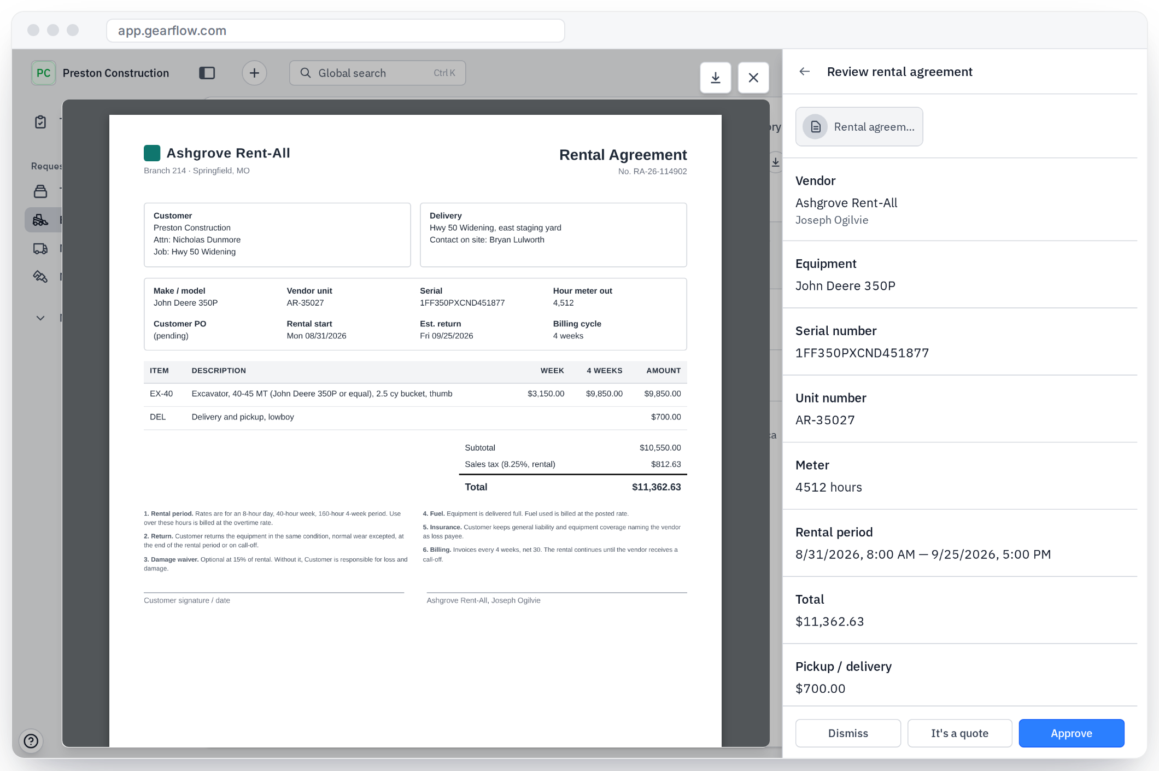Viewport: 1159px width, 771px height.
Task: Click the Pickup / delivery $700.00 value
Action: tap(820, 689)
